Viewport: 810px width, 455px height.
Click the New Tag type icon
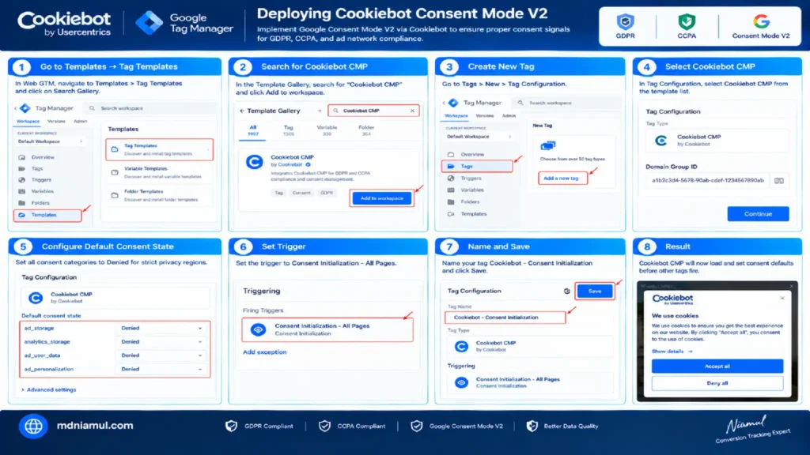(547, 146)
